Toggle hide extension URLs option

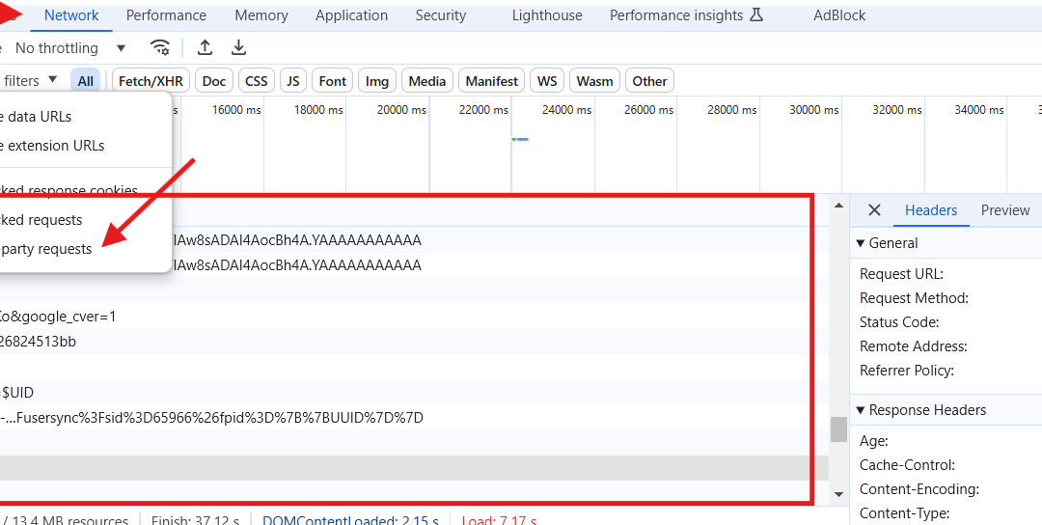point(55,146)
